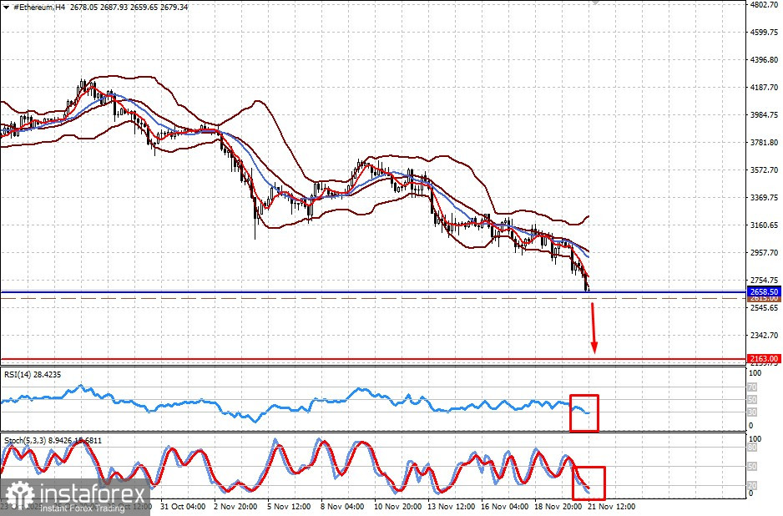Select the RSI(14) 28.4235 indicator label

[33, 374]
